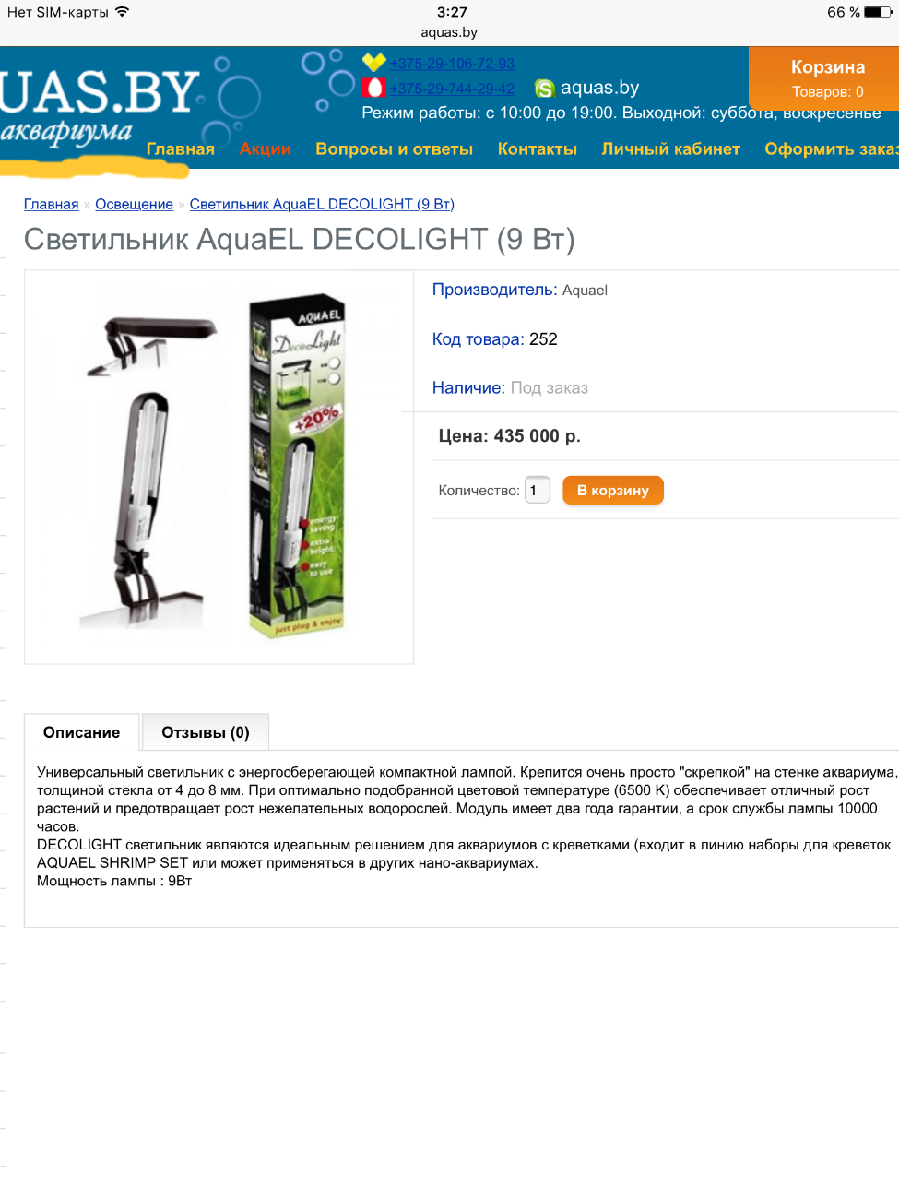Viewport: 899px width, 1199px height.
Task: Click the yellow heart operator icon
Action: (x=373, y=63)
